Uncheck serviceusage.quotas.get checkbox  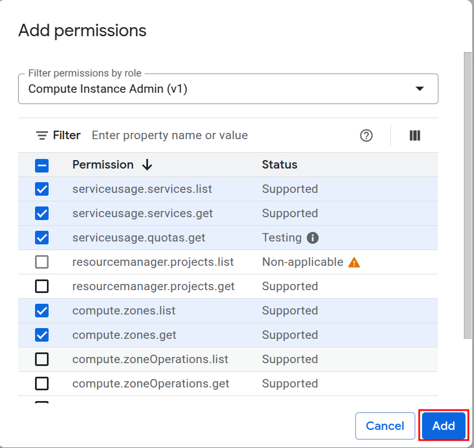coord(42,238)
